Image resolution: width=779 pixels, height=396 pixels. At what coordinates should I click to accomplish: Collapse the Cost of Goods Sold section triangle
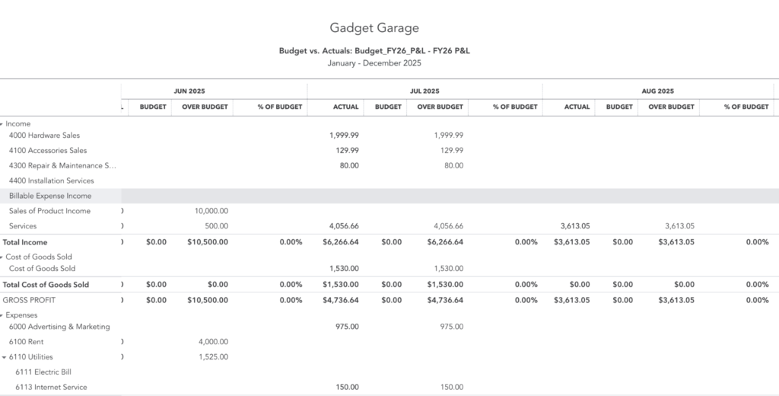pos(2,257)
